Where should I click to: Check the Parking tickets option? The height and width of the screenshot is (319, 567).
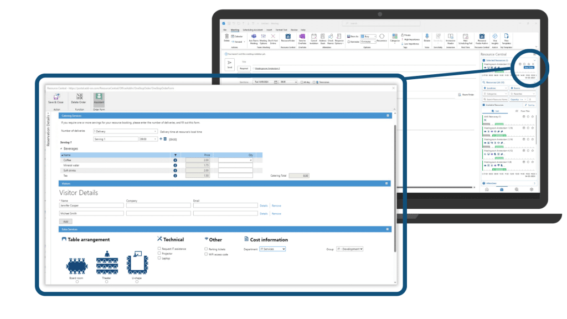point(206,249)
